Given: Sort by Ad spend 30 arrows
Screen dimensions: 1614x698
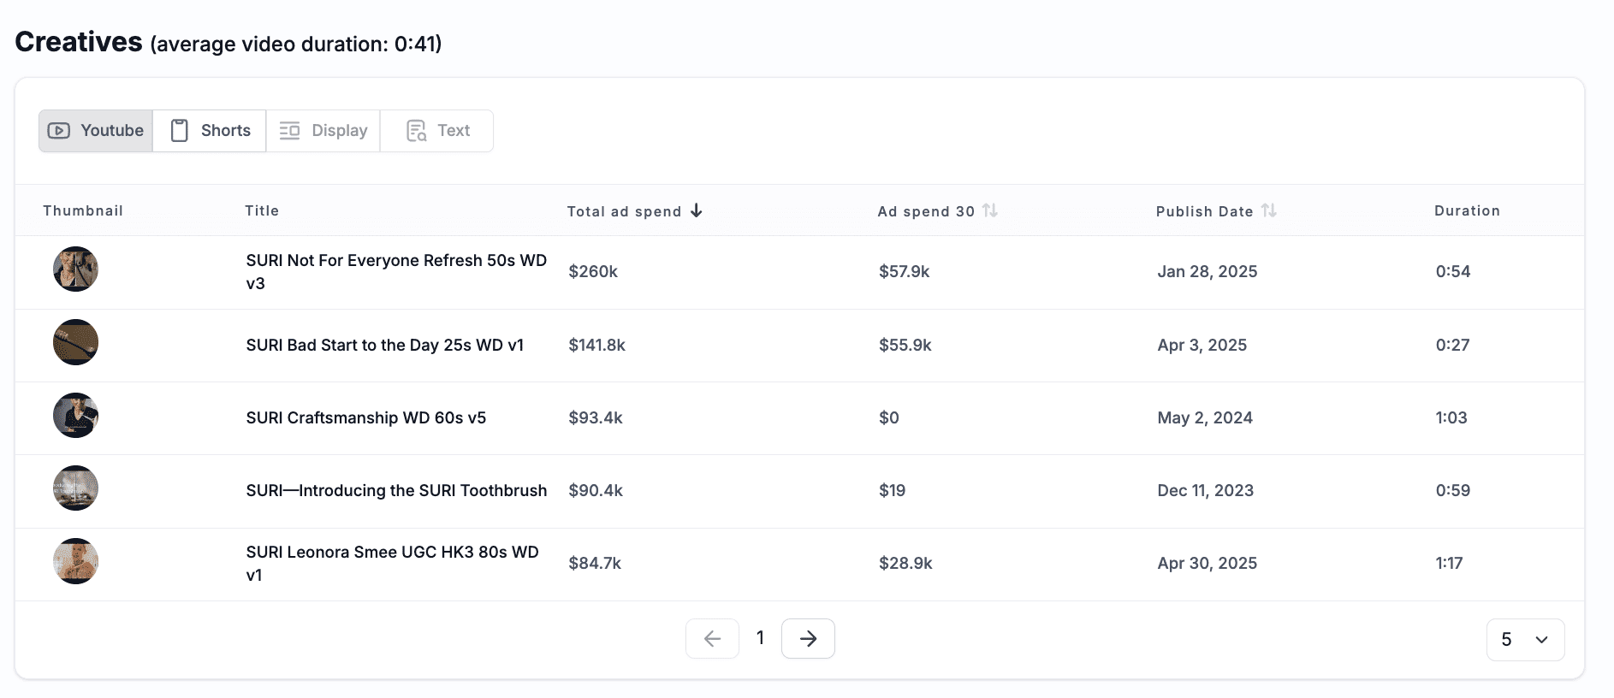Looking at the screenshot, I should click(x=990, y=210).
